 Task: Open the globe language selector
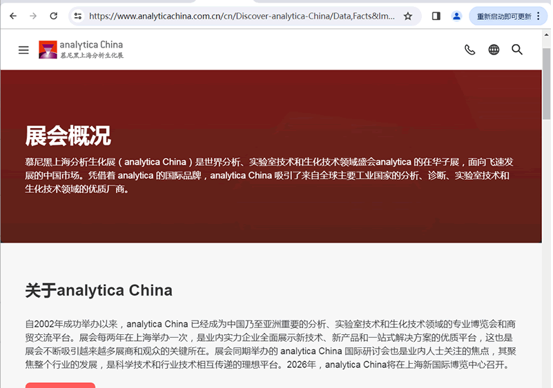pyautogui.click(x=494, y=50)
